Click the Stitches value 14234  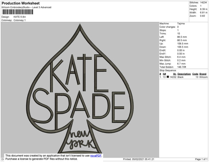[203, 2]
